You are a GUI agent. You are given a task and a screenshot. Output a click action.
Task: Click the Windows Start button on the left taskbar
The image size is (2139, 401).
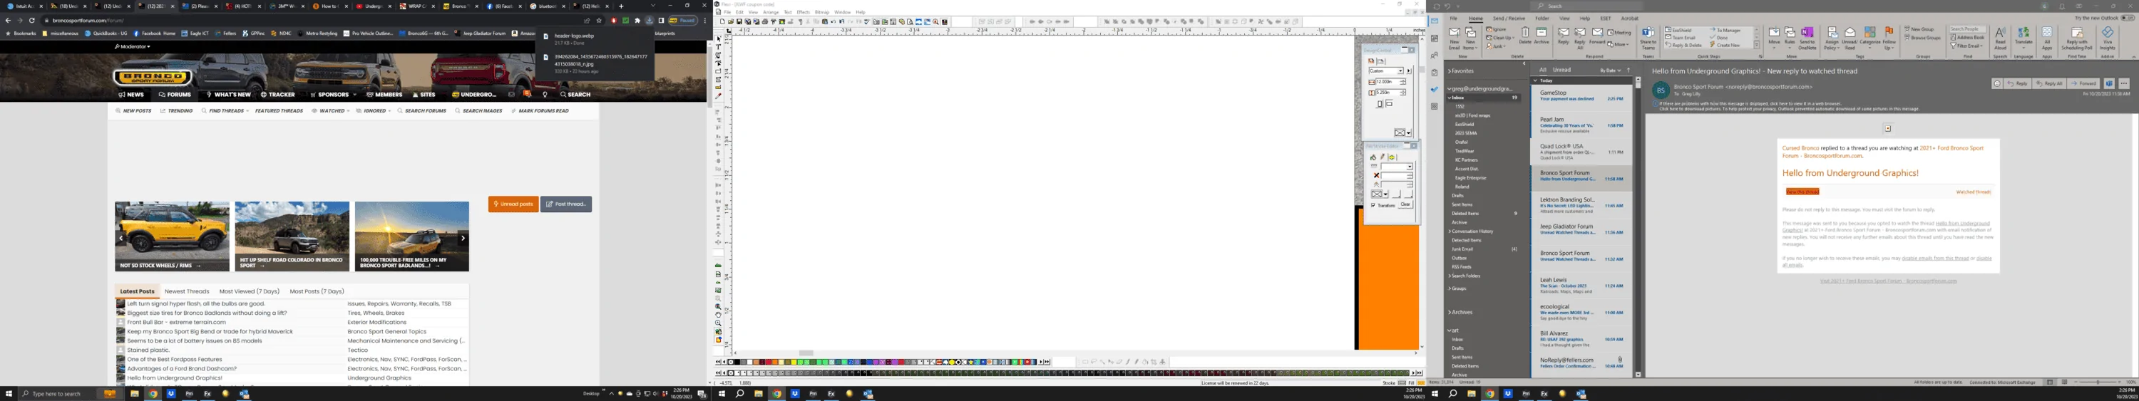(x=9, y=394)
